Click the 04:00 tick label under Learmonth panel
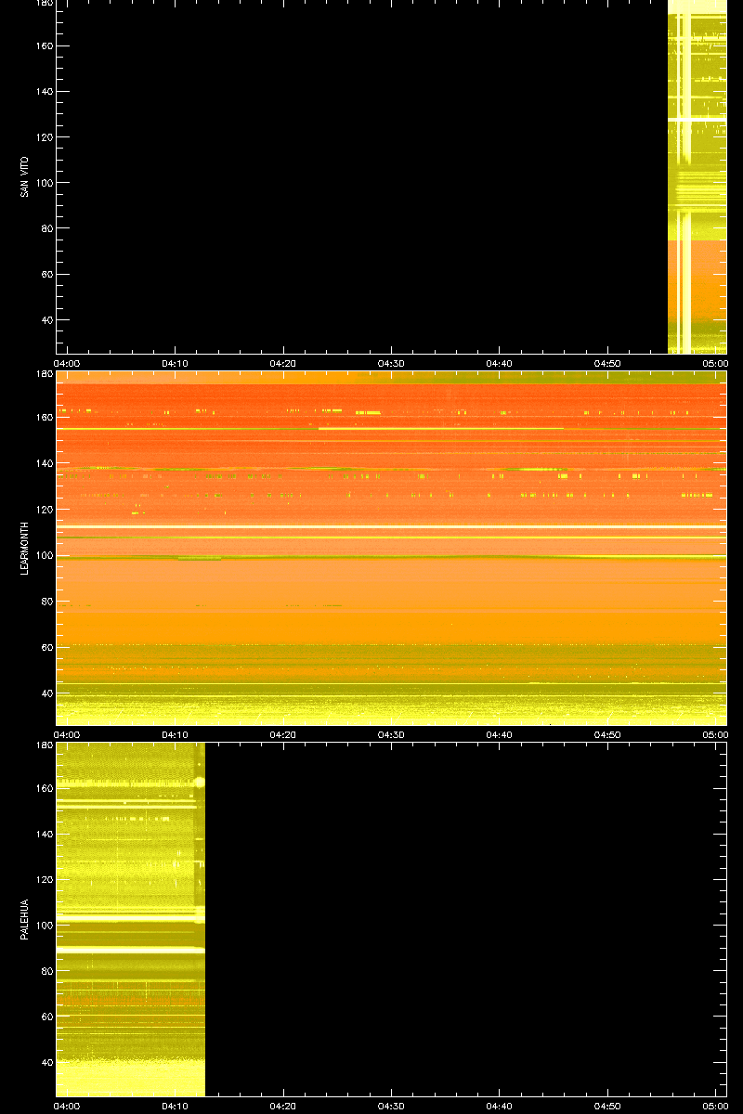The width and height of the screenshot is (743, 1114). click(x=67, y=734)
